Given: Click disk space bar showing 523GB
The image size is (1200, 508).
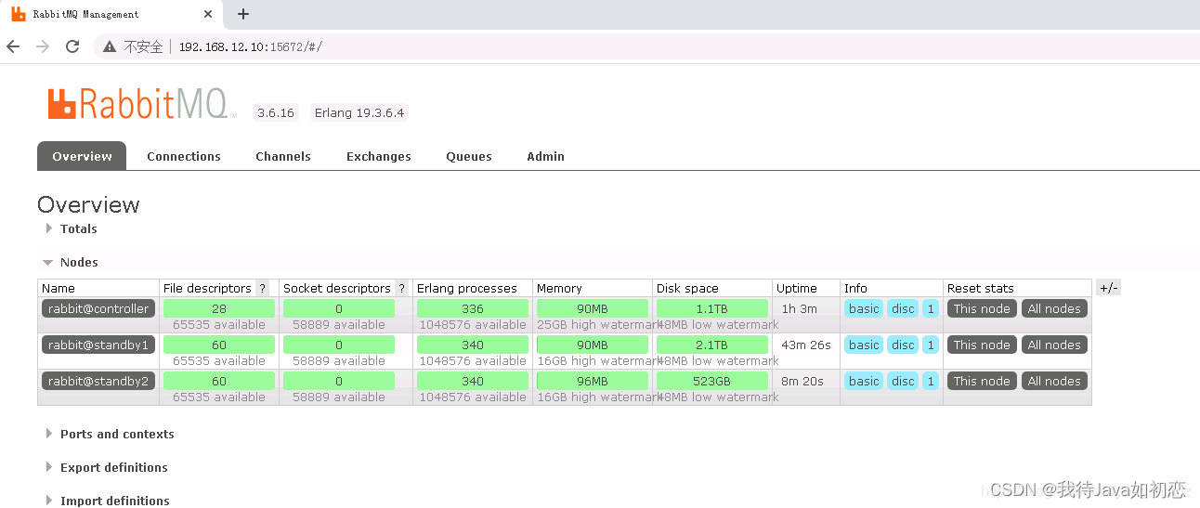Looking at the screenshot, I should tap(712, 381).
